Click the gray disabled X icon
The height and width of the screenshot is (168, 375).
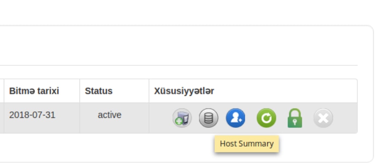[323, 118]
